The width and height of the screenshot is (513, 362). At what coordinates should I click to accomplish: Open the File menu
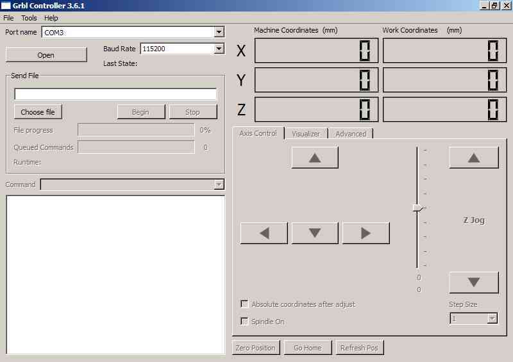click(8, 18)
